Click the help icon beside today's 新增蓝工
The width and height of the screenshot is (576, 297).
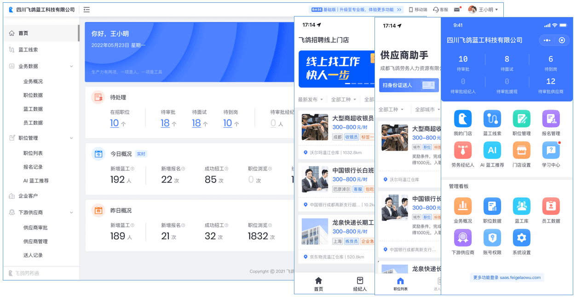pyautogui.click(x=133, y=169)
